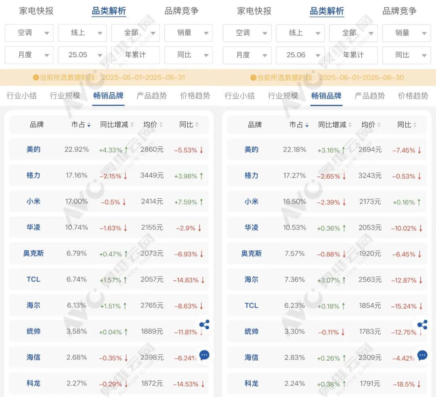Open 线上 channel dropdown in right panel
The image size is (436, 397).
[x=300, y=33]
